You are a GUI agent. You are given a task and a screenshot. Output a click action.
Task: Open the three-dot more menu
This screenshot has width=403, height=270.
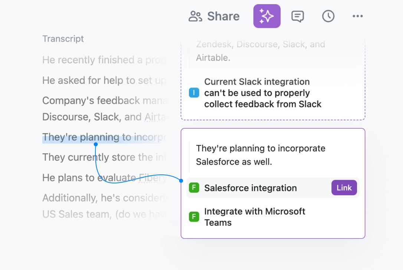click(357, 16)
